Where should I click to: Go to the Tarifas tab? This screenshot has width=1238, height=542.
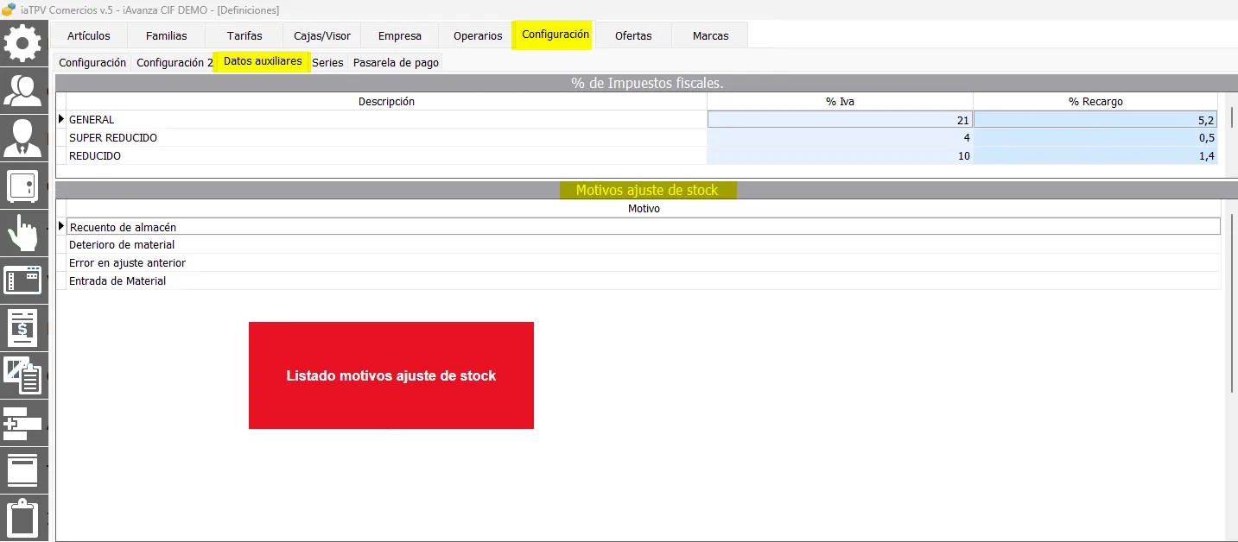244,36
